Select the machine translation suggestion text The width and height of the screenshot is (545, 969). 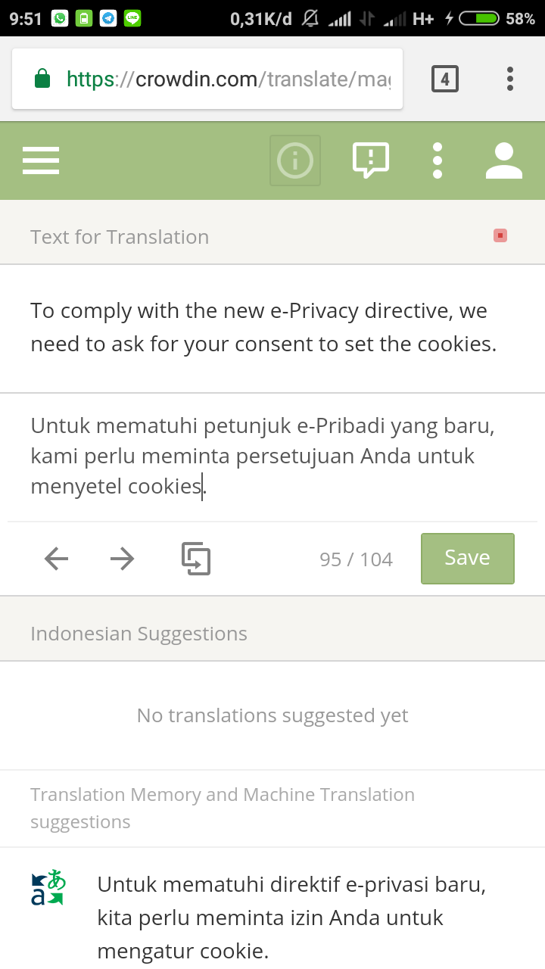click(291, 918)
